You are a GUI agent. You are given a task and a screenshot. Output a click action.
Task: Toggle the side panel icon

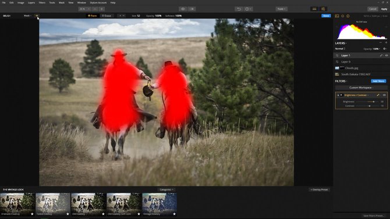pyautogui.click(x=323, y=9)
